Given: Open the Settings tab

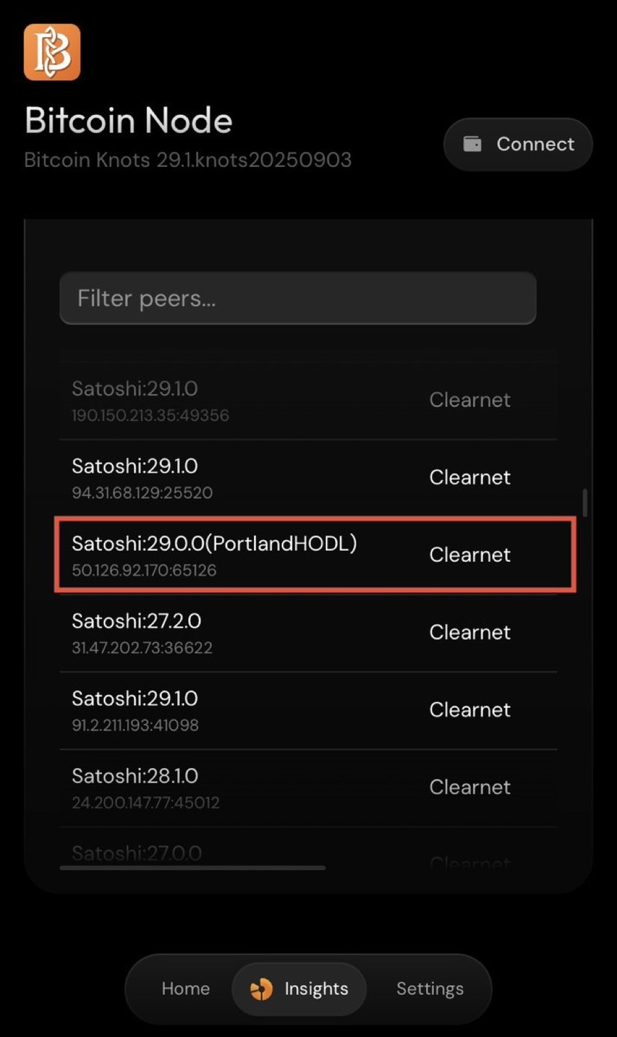Looking at the screenshot, I should pyautogui.click(x=430, y=988).
